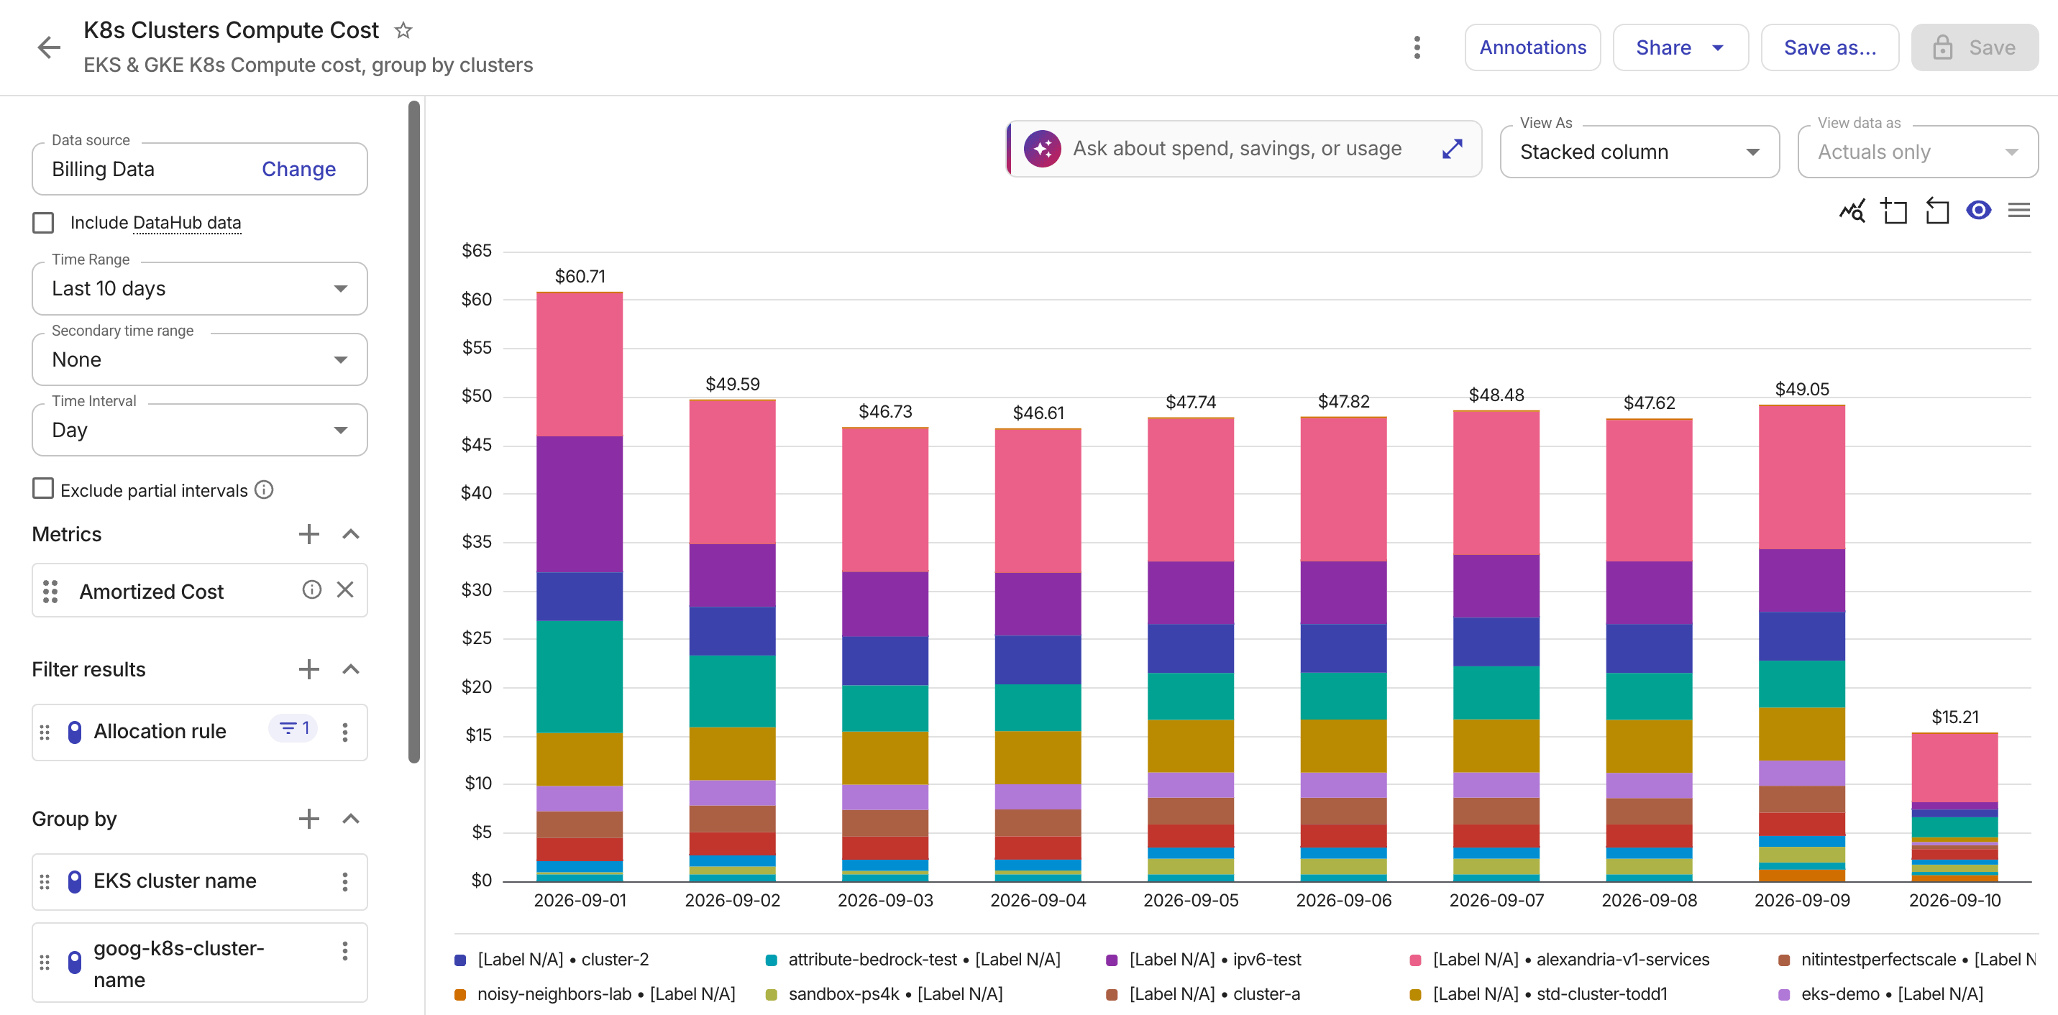Toggle eks-demo legend entry

pos(1880,993)
